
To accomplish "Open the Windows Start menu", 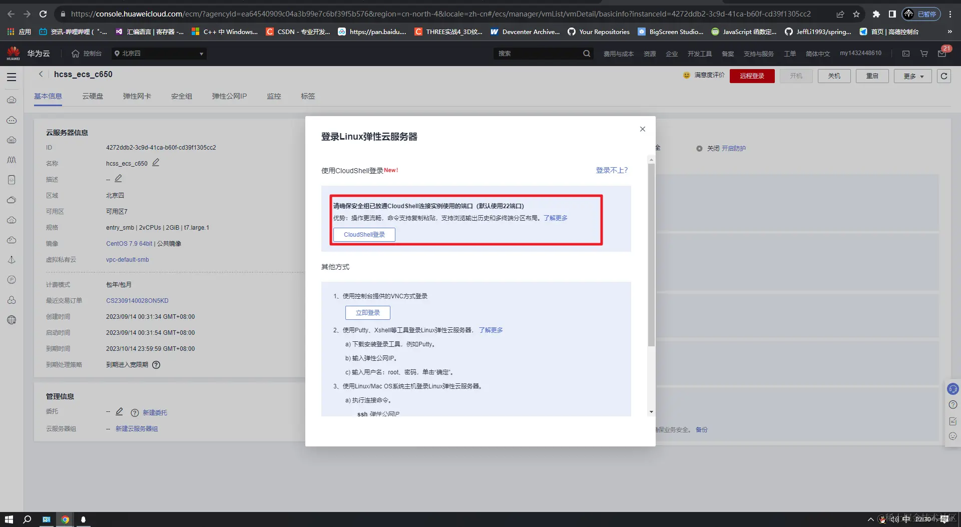I will 9,519.
